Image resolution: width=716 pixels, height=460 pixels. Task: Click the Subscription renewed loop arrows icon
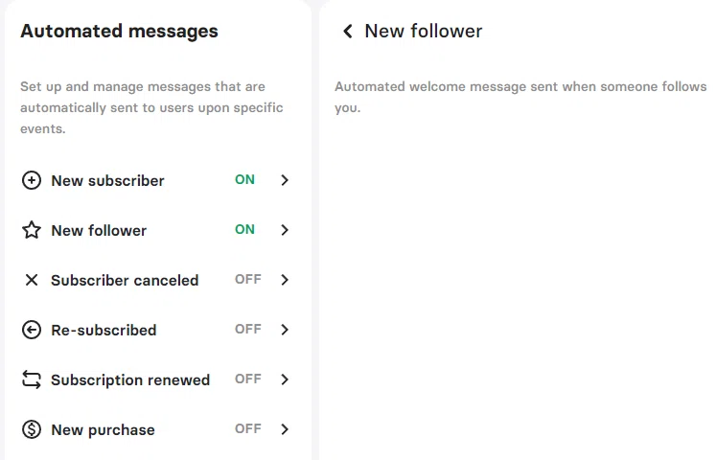[x=32, y=379]
